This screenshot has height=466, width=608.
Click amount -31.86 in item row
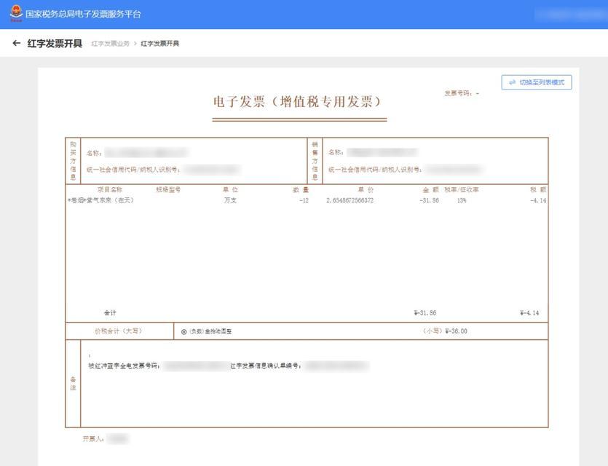(x=429, y=200)
